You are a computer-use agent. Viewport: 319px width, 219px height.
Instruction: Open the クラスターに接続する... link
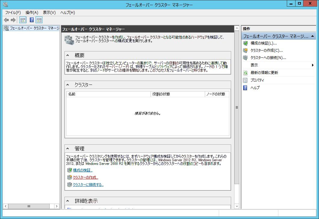(x=88, y=185)
